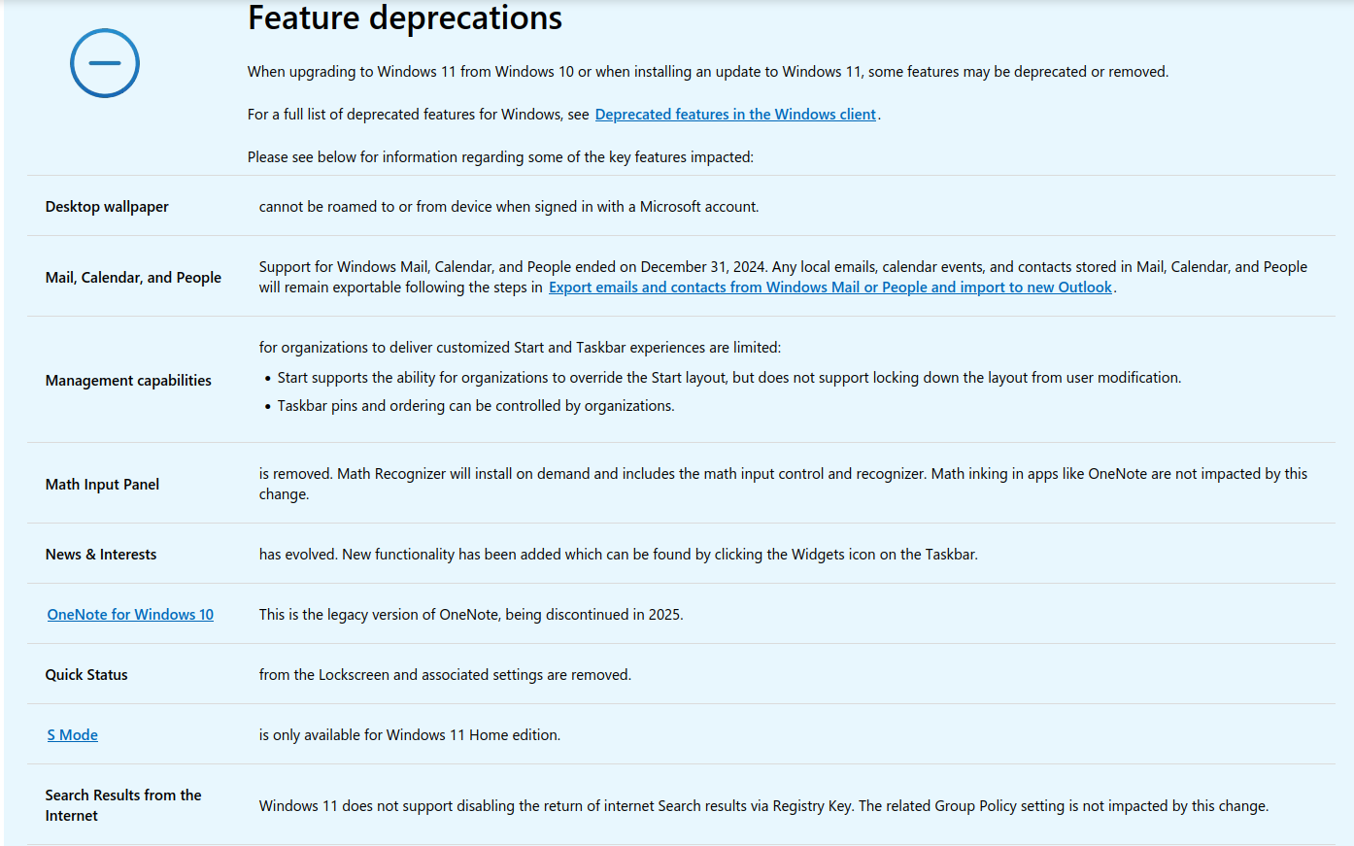The height and width of the screenshot is (846, 1354).
Task: Click the Feature deprecations heading
Action: (405, 17)
